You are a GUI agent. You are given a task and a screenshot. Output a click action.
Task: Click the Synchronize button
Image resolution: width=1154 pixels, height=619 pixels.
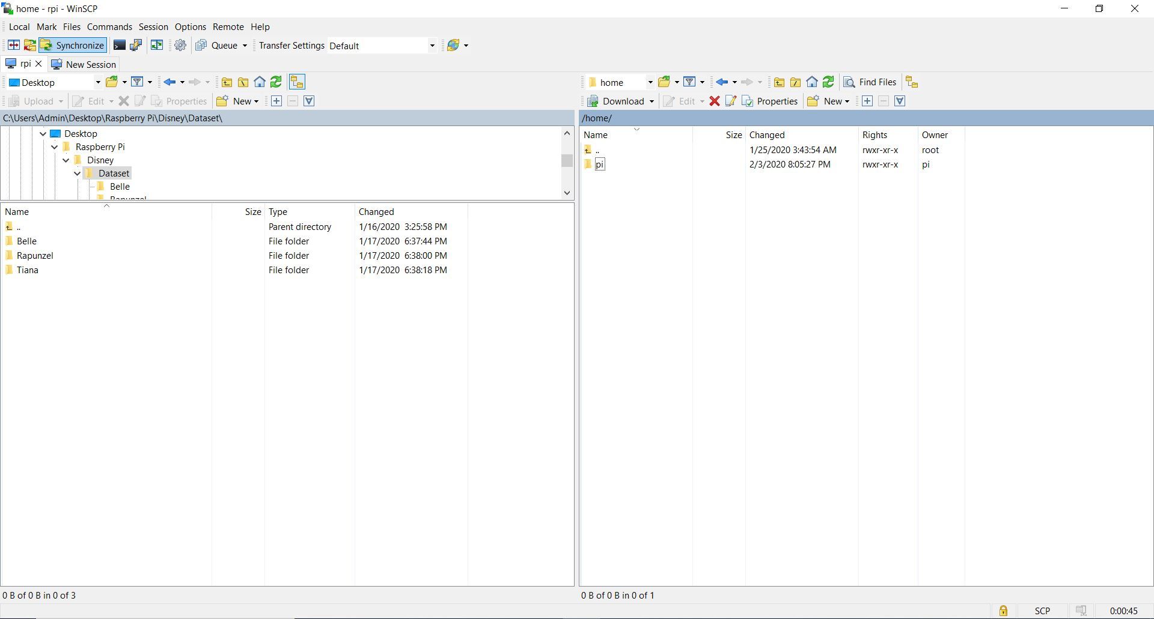[x=73, y=46]
